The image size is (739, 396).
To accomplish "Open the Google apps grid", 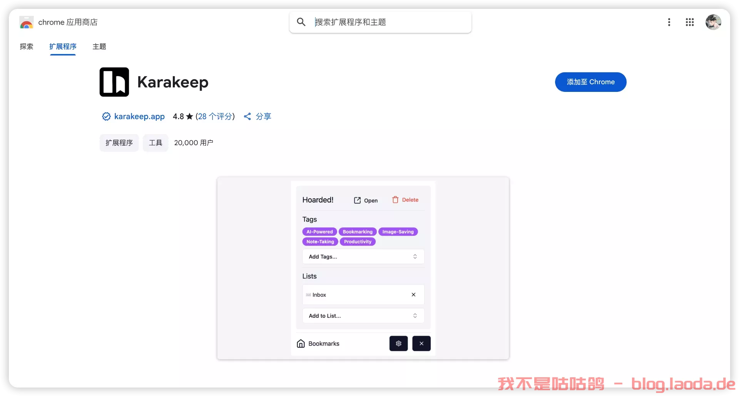I will (689, 22).
